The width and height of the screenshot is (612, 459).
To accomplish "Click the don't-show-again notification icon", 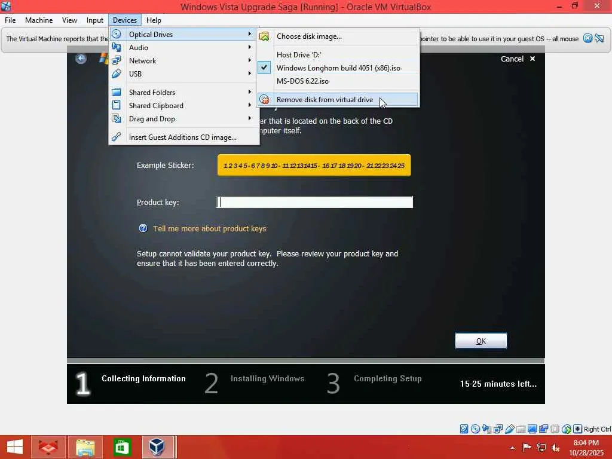I will coord(599,38).
